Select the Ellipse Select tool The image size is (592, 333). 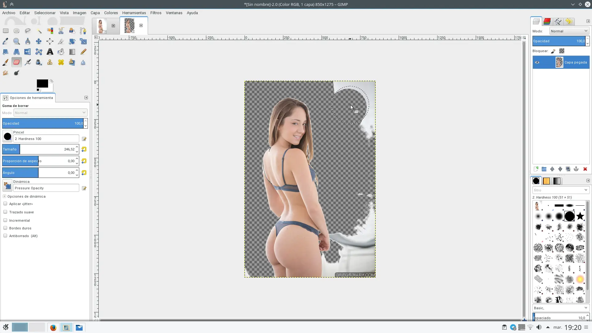tap(17, 31)
